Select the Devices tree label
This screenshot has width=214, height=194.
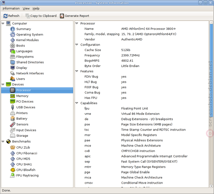18,84
